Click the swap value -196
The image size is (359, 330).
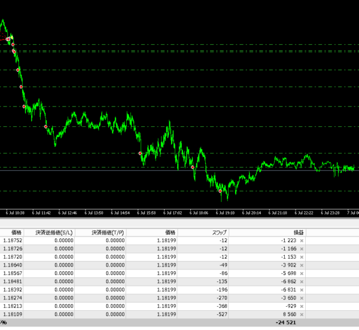pyautogui.click(x=221, y=290)
